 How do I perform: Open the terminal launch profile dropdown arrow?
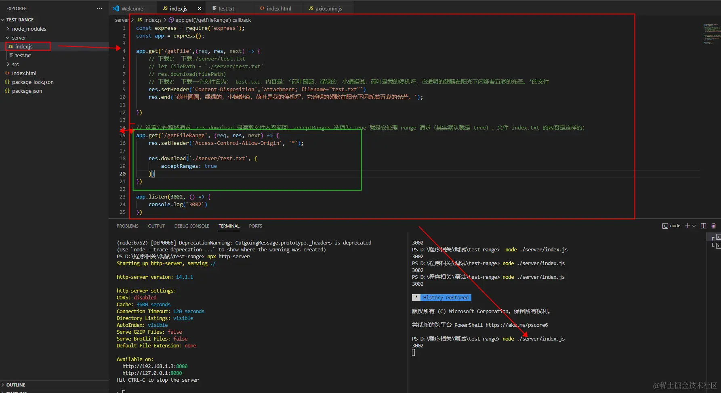694,226
